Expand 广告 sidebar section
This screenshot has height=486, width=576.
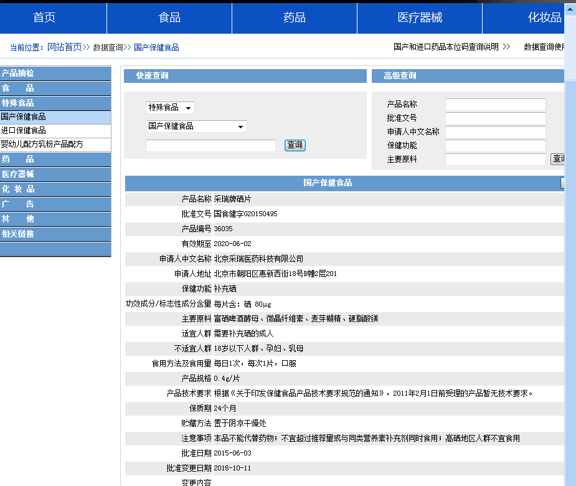pyautogui.click(x=55, y=204)
